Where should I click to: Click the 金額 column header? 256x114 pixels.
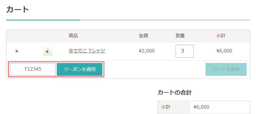click(x=143, y=36)
